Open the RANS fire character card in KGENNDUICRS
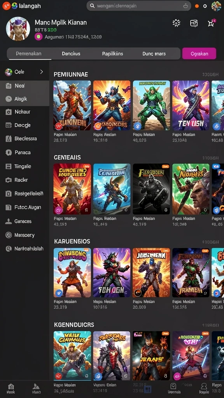The image size is (224, 398). point(151,356)
